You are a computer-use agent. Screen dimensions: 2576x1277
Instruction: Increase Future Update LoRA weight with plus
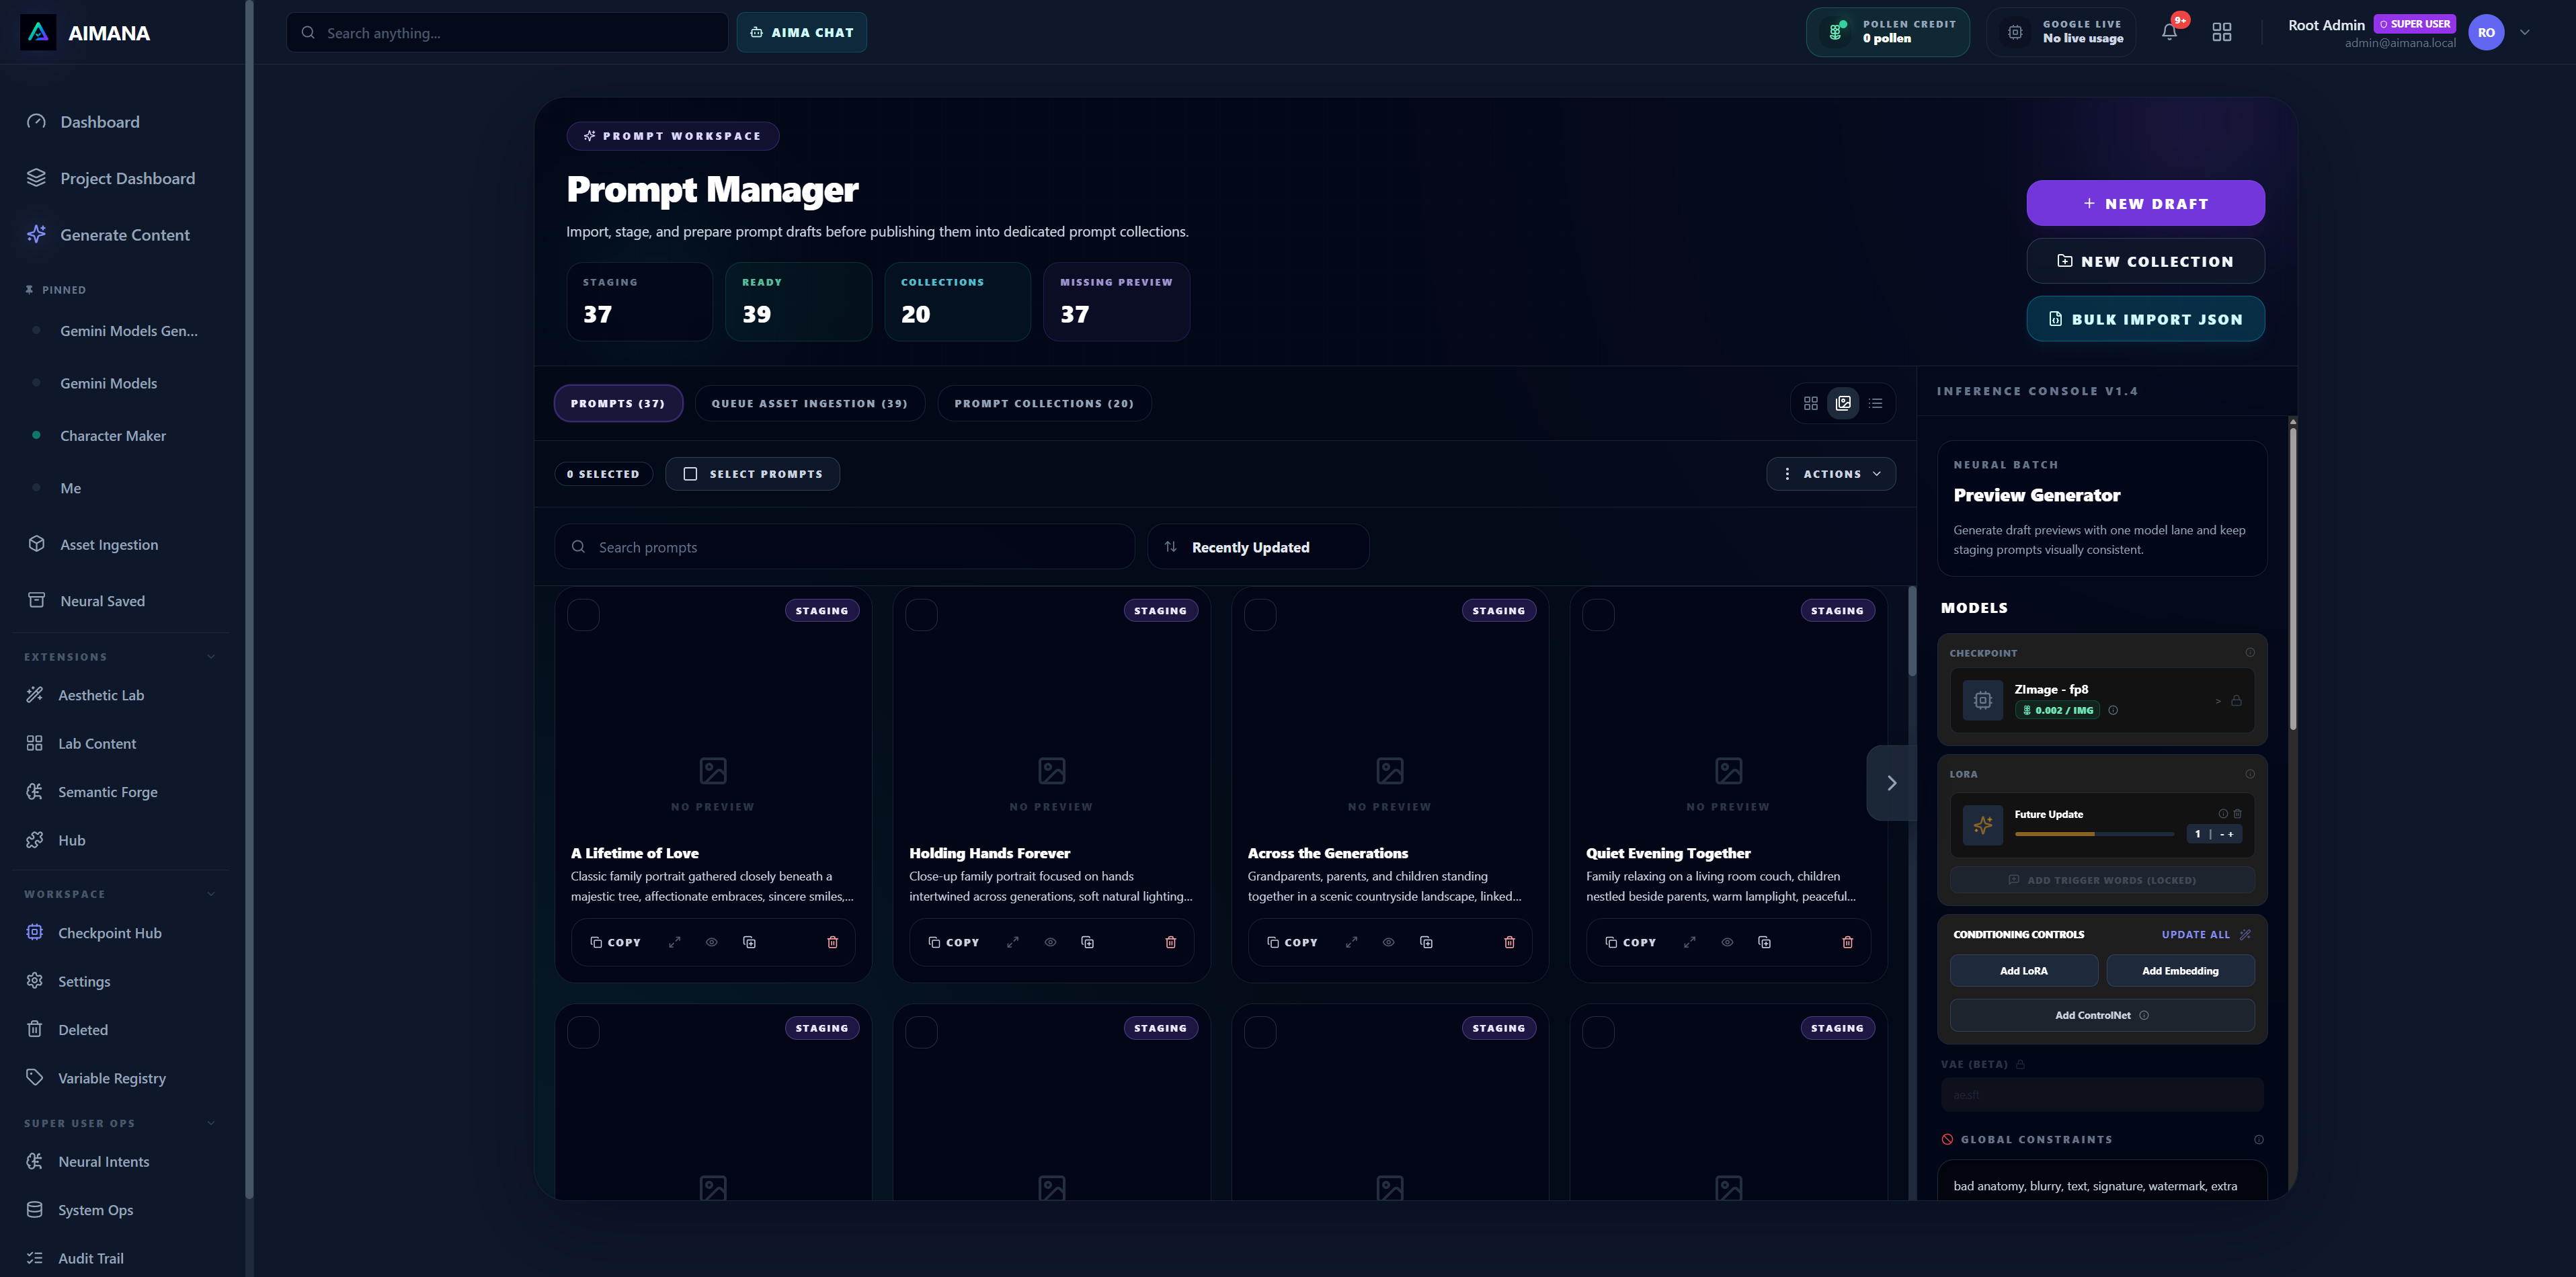click(x=2231, y=834)
